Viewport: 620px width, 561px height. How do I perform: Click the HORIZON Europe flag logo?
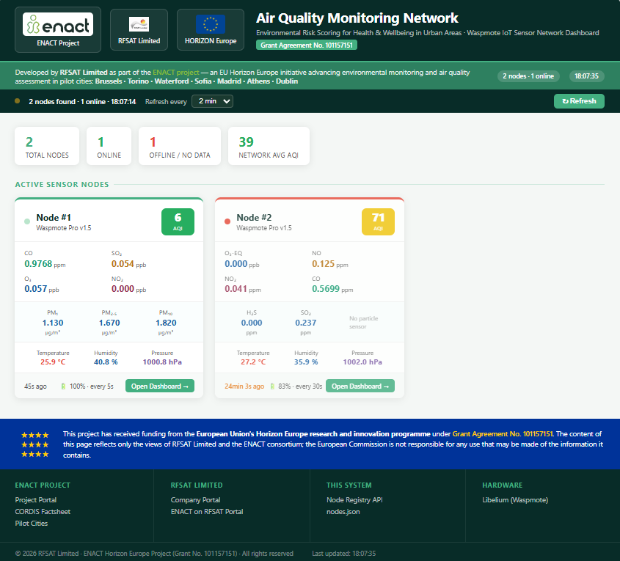211,24
